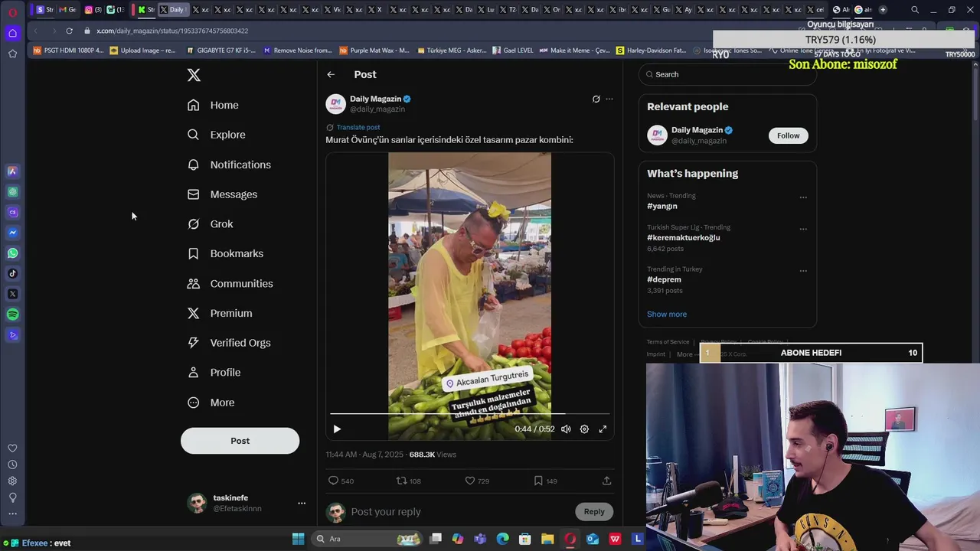Open the post's three-dot menu
The image size is (980, 551).
point(609,99)
